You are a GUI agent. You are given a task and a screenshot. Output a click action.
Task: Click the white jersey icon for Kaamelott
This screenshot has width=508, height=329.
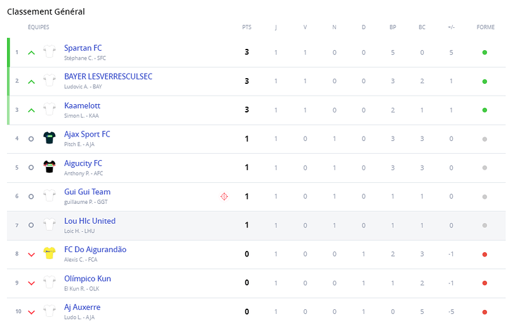50,109
